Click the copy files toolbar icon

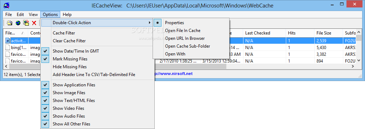pos(26,23)
